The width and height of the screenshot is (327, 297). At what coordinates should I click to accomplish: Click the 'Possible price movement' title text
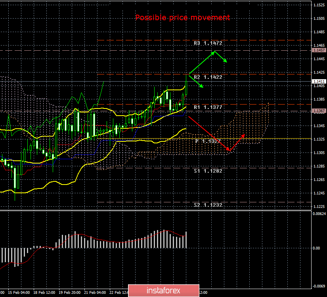coord(183,17)
